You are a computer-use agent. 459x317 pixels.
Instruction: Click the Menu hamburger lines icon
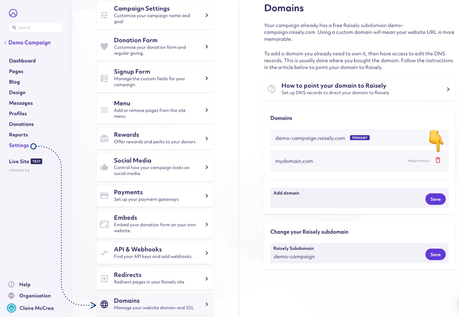(x=104, y=110)
